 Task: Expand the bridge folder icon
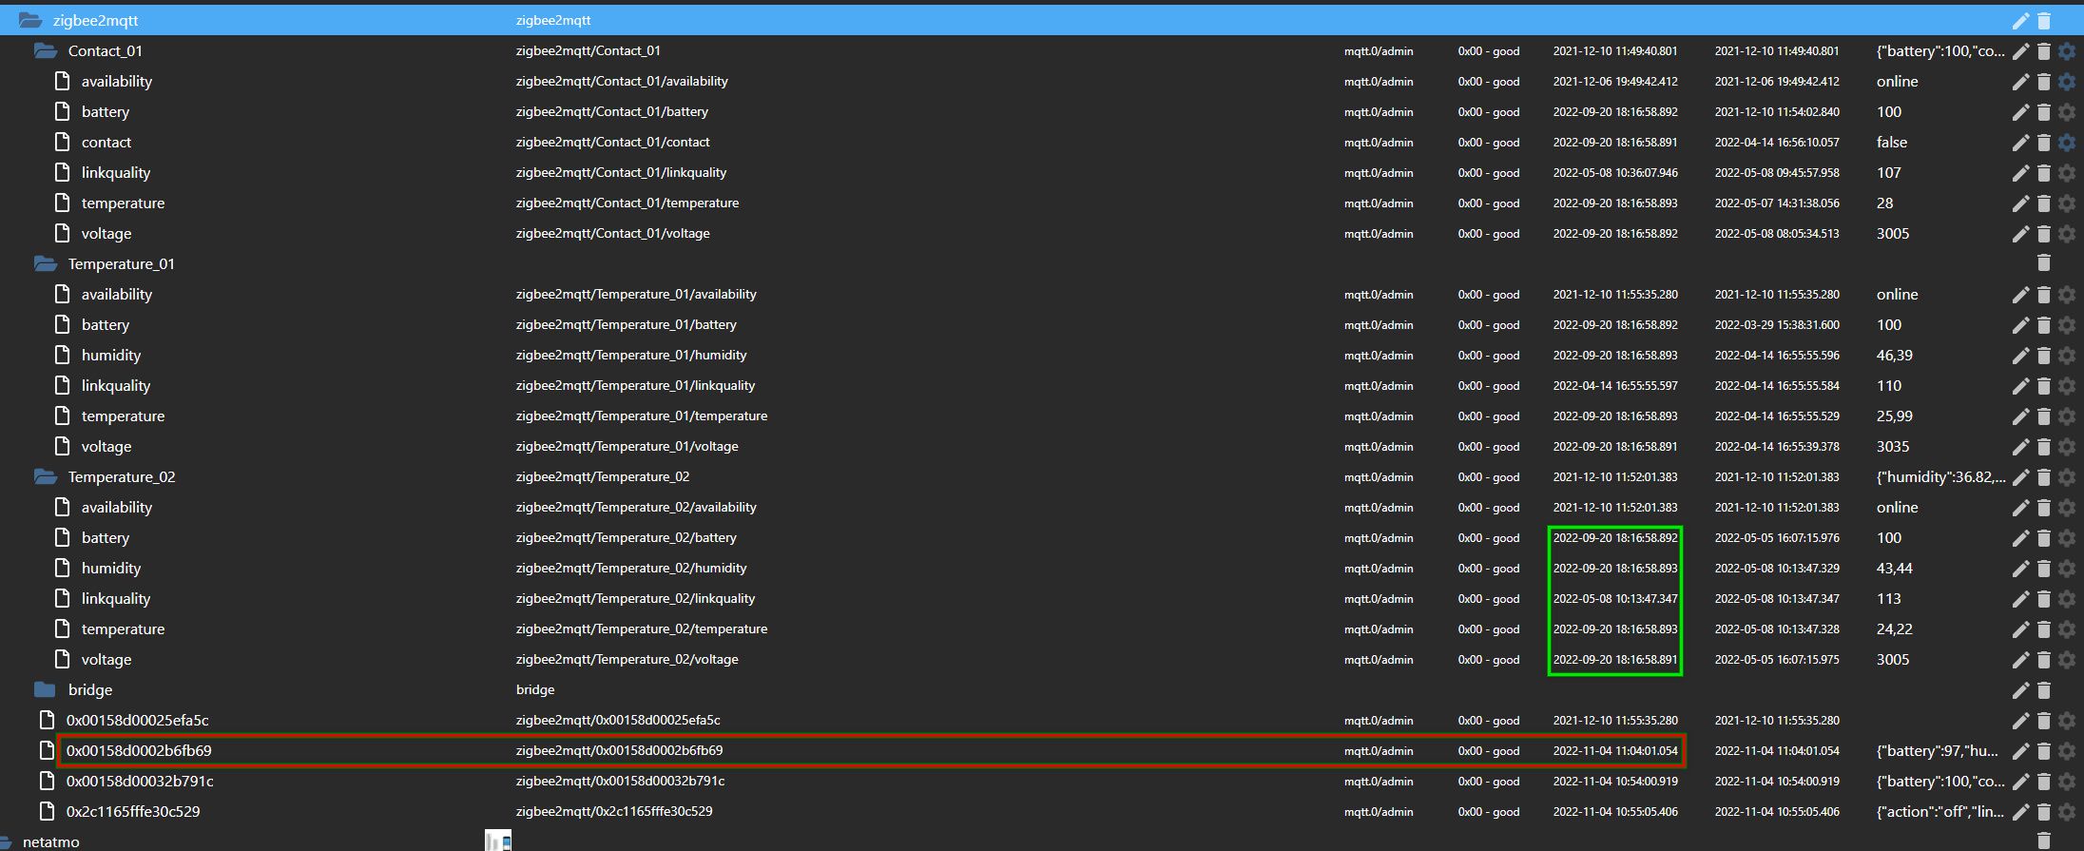(x=45, y=689)
